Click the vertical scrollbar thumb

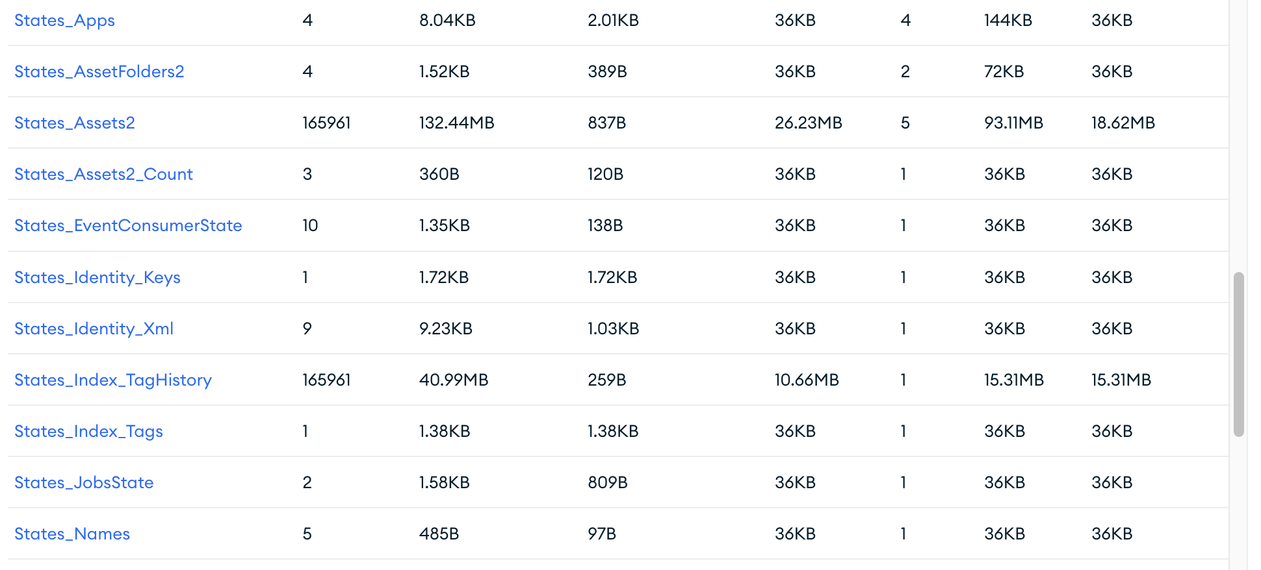tap(1239, 354)
